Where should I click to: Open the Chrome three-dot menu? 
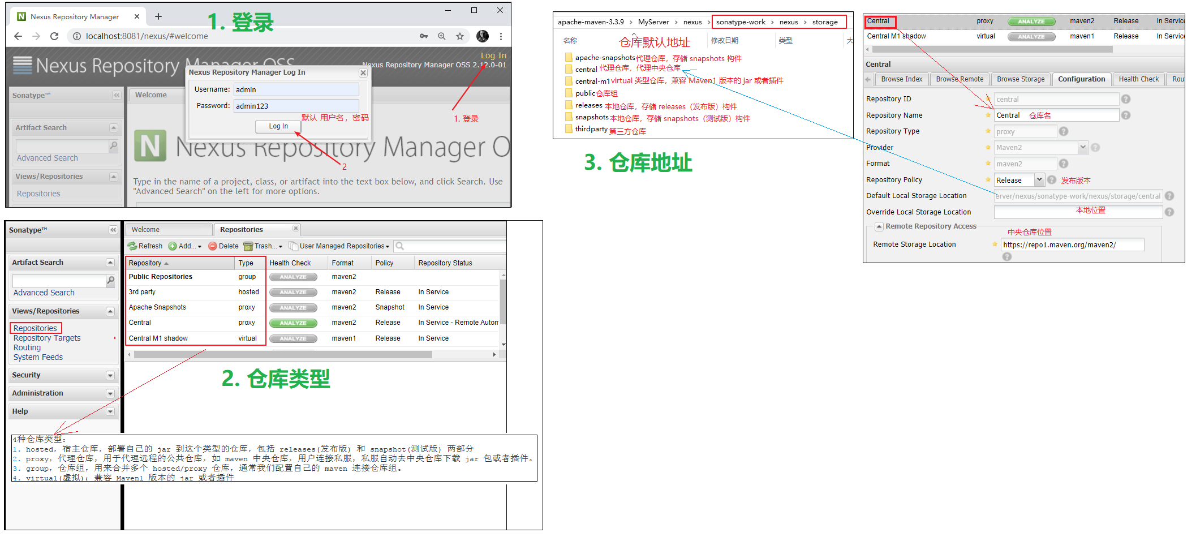pos(501,36)
